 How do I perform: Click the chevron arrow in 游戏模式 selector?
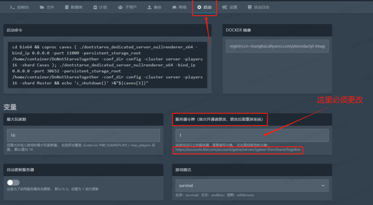pos(323,186)
